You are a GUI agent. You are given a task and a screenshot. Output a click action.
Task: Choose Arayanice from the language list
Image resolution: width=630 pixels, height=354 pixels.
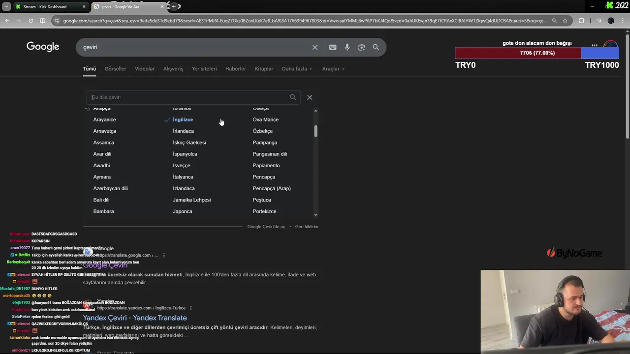click(x=104, y=119)
